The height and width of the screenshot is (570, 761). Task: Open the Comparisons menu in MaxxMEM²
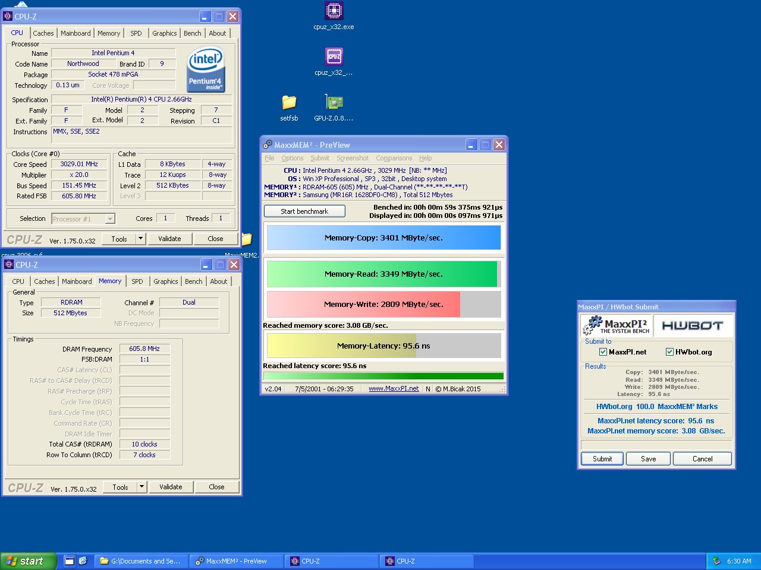pyautogui.click(x=394, y=158)
